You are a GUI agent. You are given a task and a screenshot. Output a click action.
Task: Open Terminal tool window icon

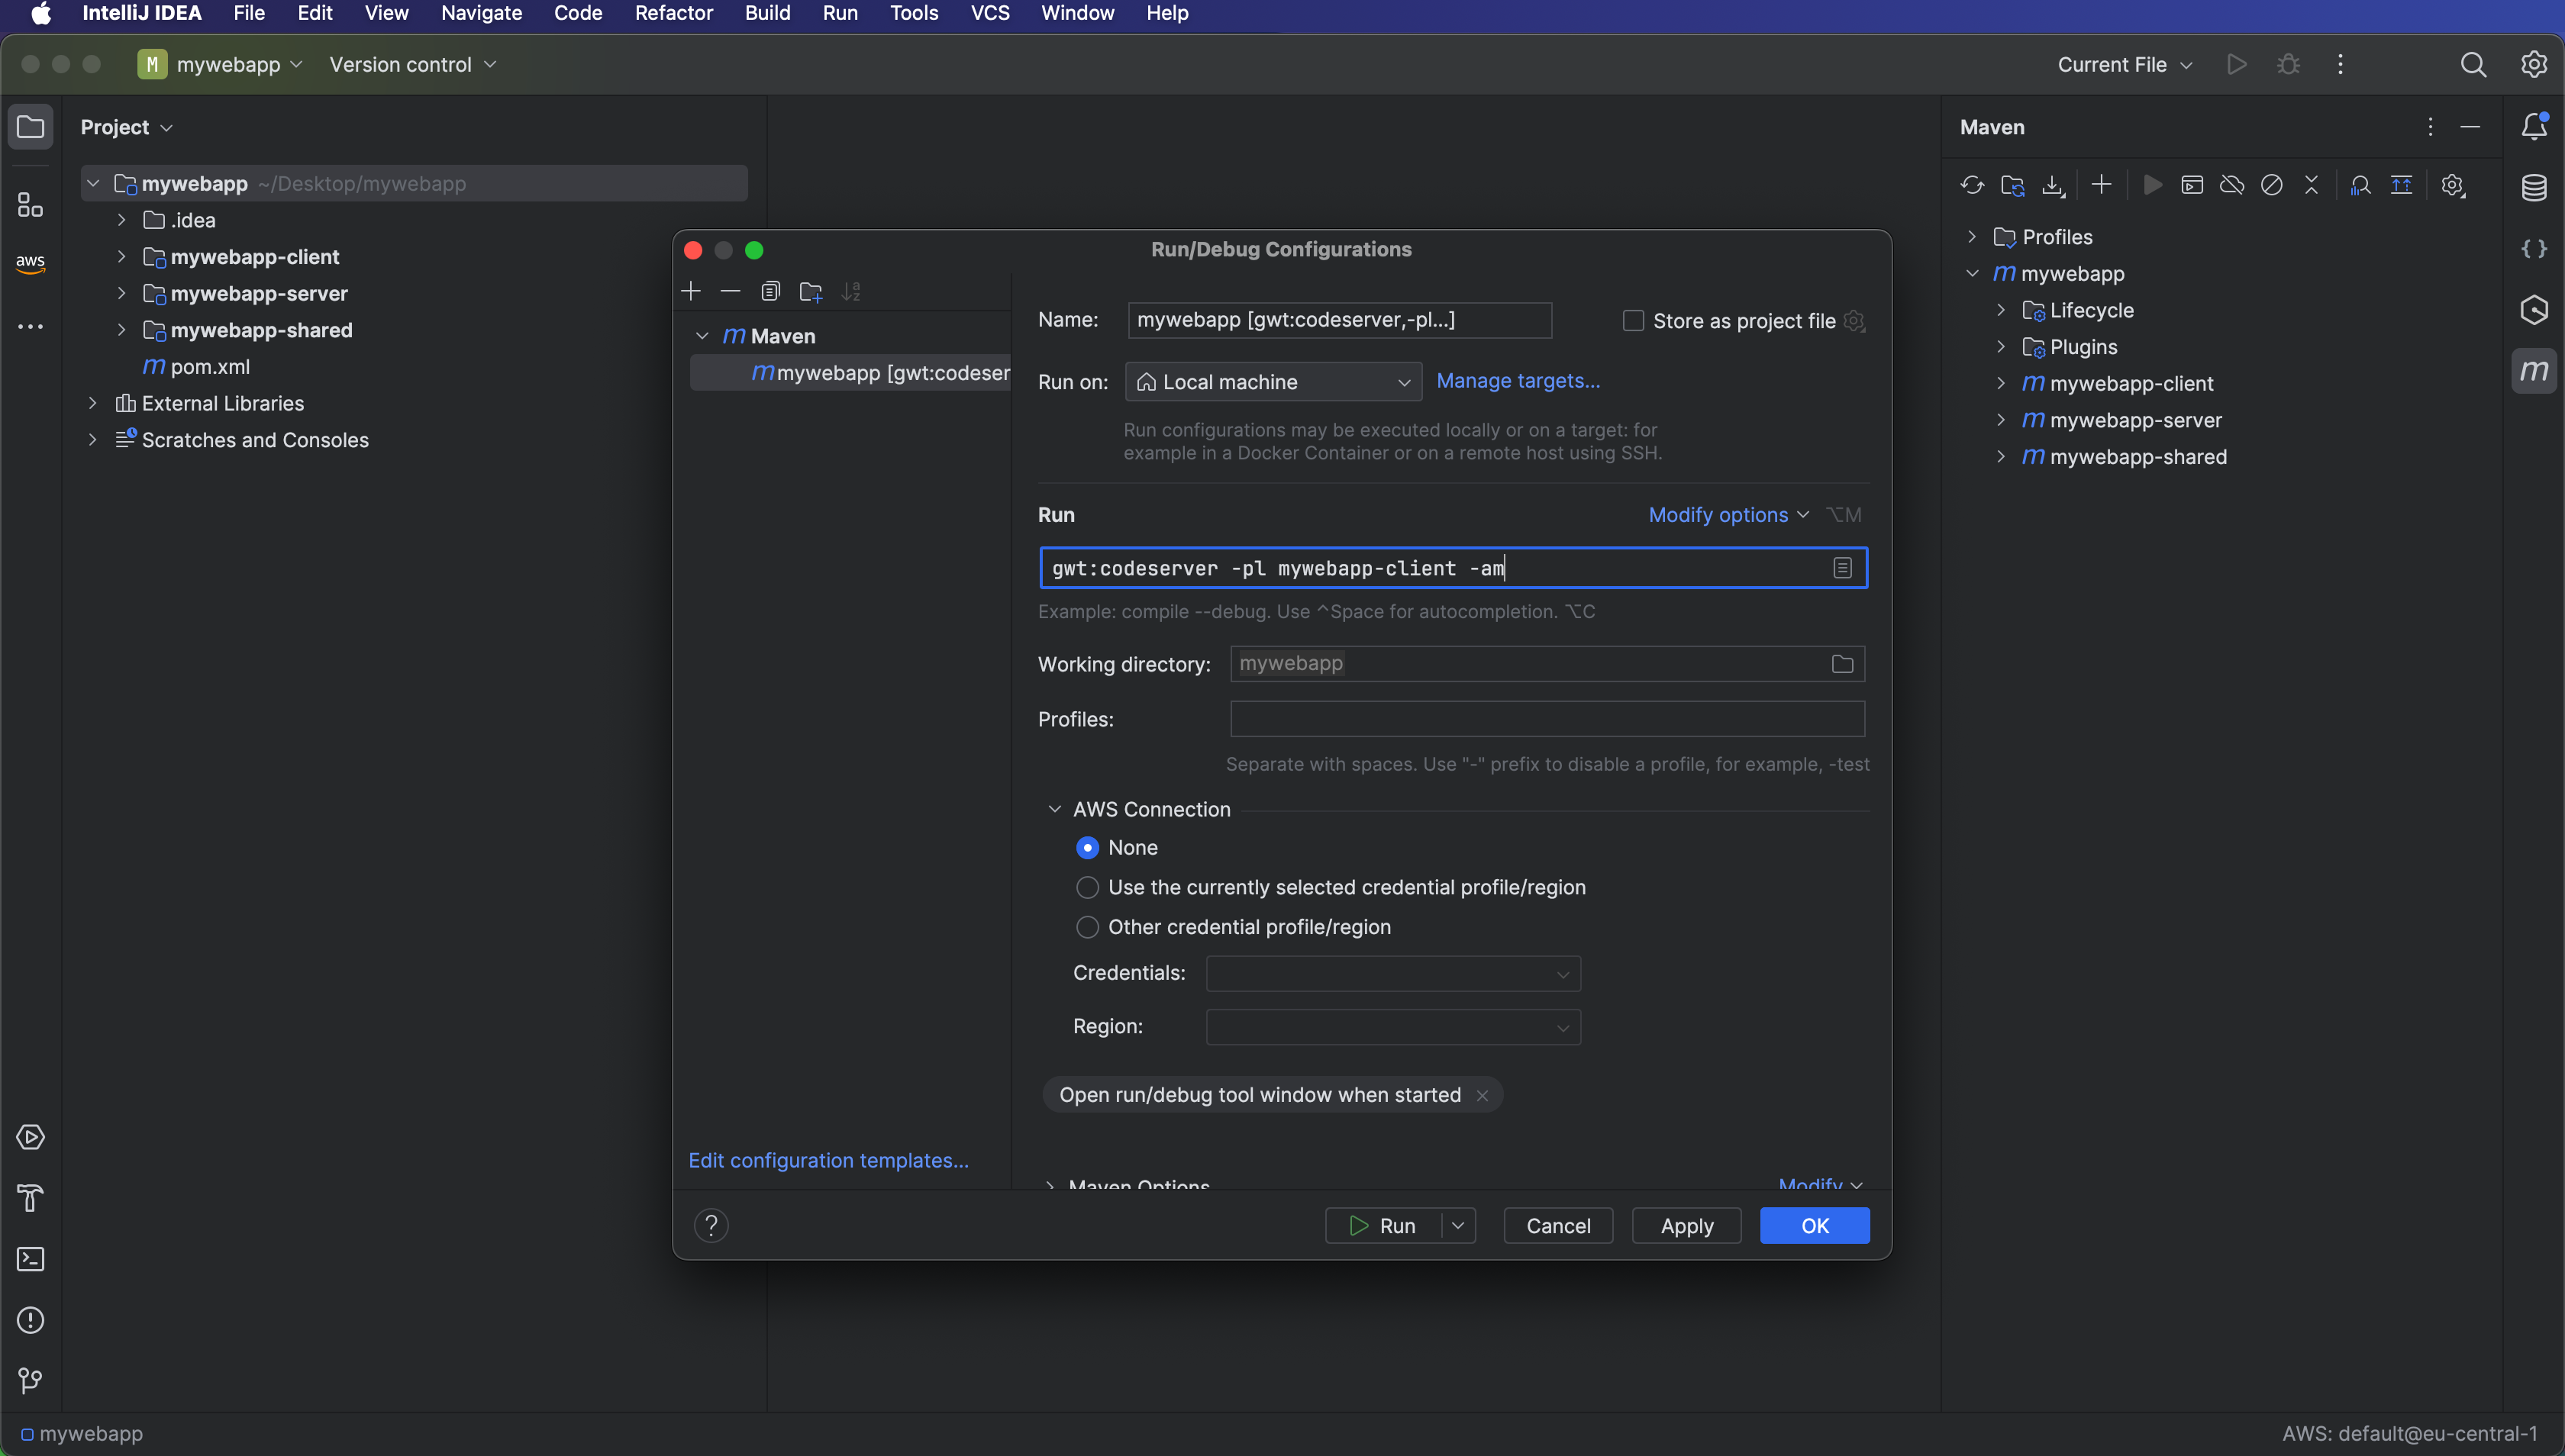click(30, 1259)
